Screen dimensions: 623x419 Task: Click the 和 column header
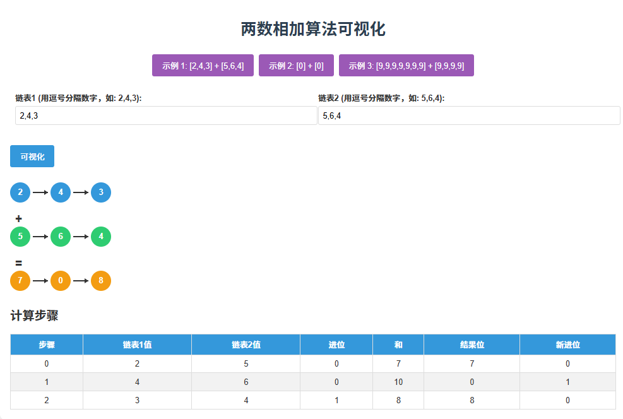pos(398,345)
